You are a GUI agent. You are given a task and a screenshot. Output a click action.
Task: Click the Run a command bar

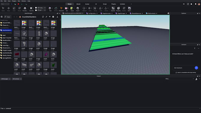[x=100, y=108]
